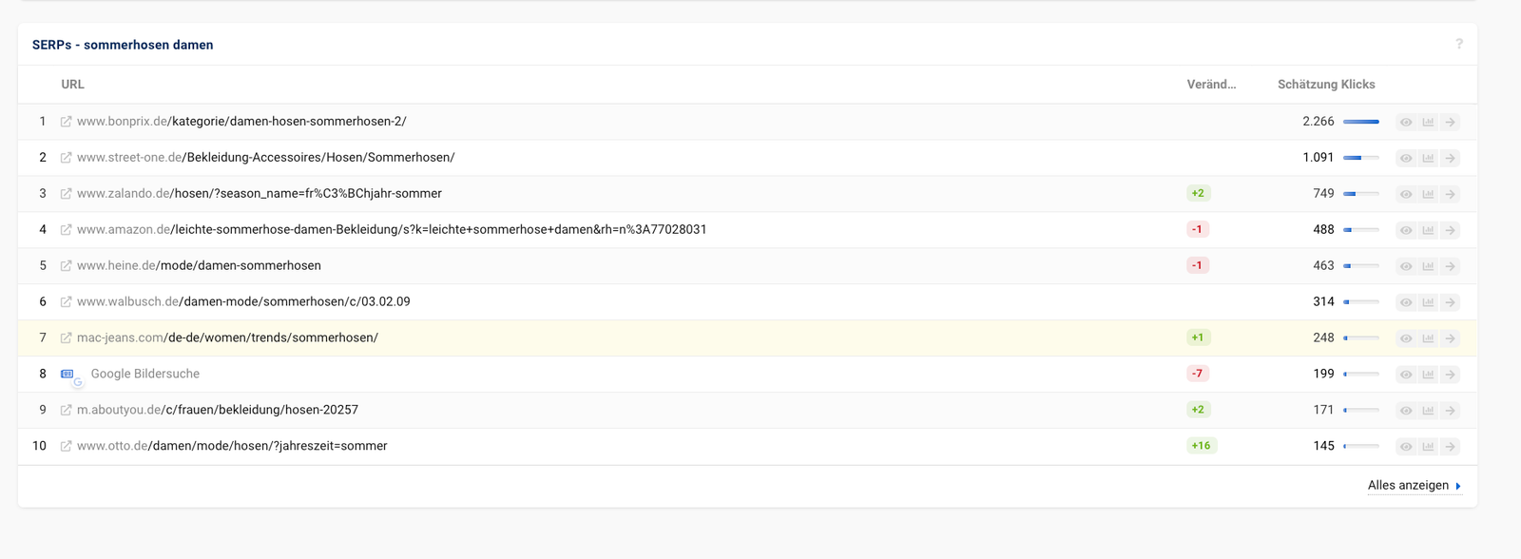Click the help question mark in SERPs panel
The image size is (1521, 559).
tap(1459, 44)
